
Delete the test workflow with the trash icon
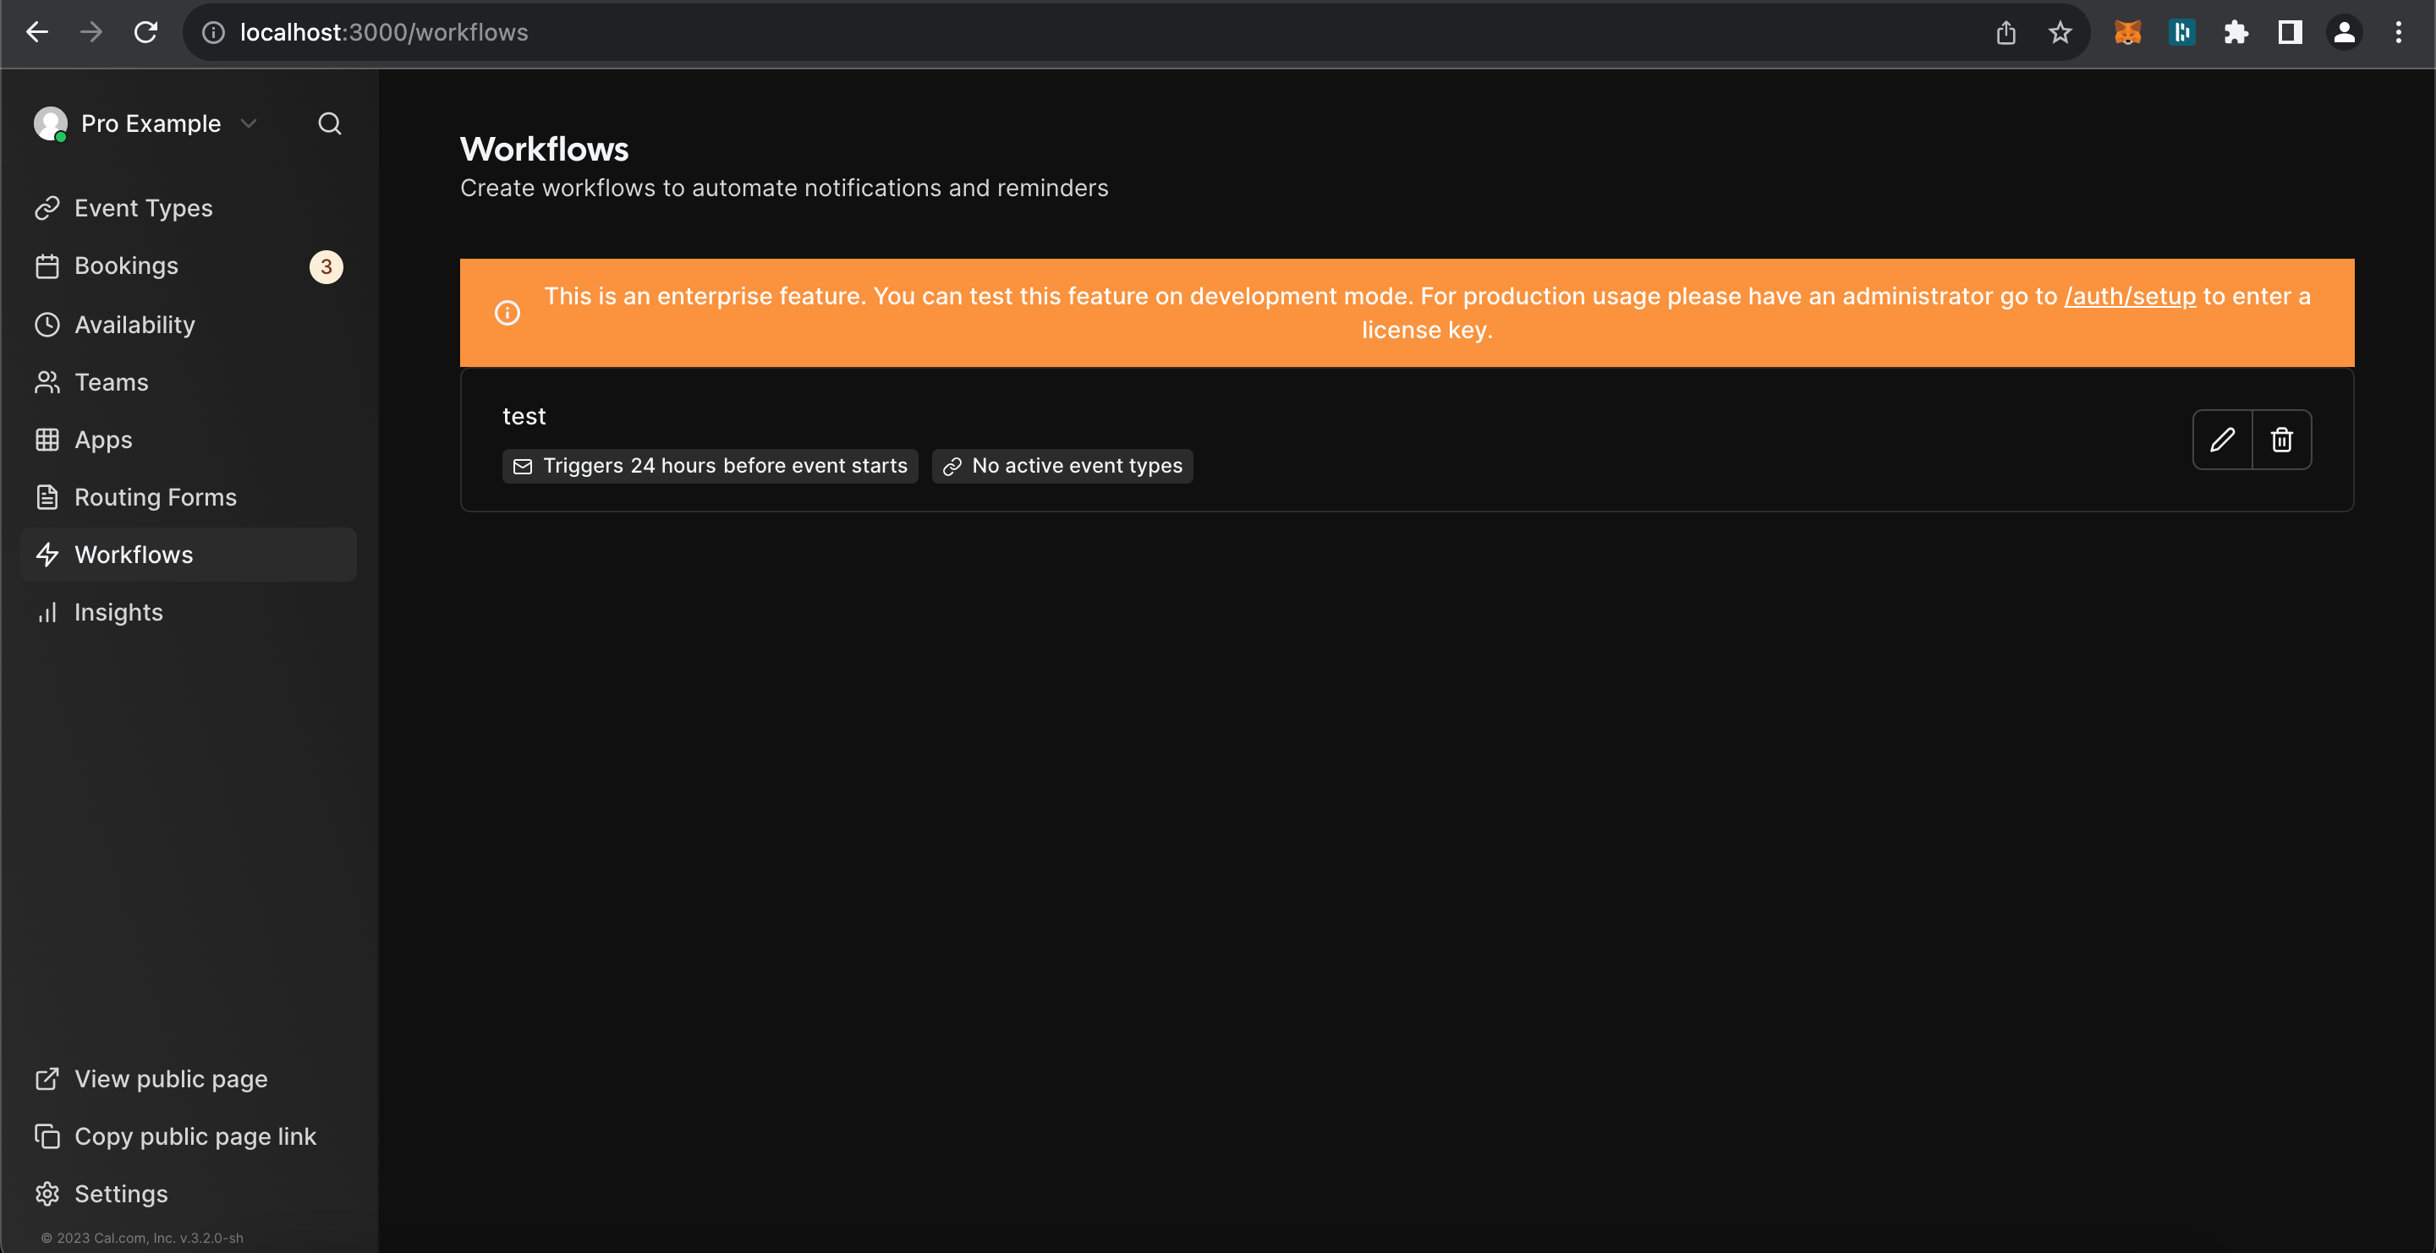tap(2282, 440)
